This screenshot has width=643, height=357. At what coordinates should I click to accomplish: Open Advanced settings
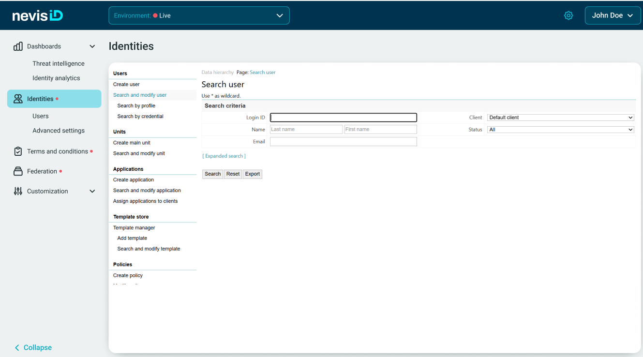(x=59, y=131)
